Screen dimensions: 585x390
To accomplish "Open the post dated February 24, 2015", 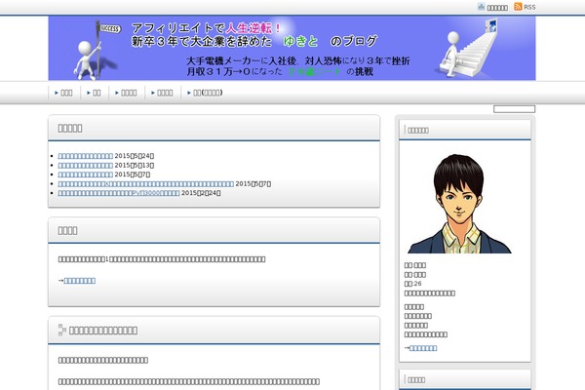I will point(119,193).
